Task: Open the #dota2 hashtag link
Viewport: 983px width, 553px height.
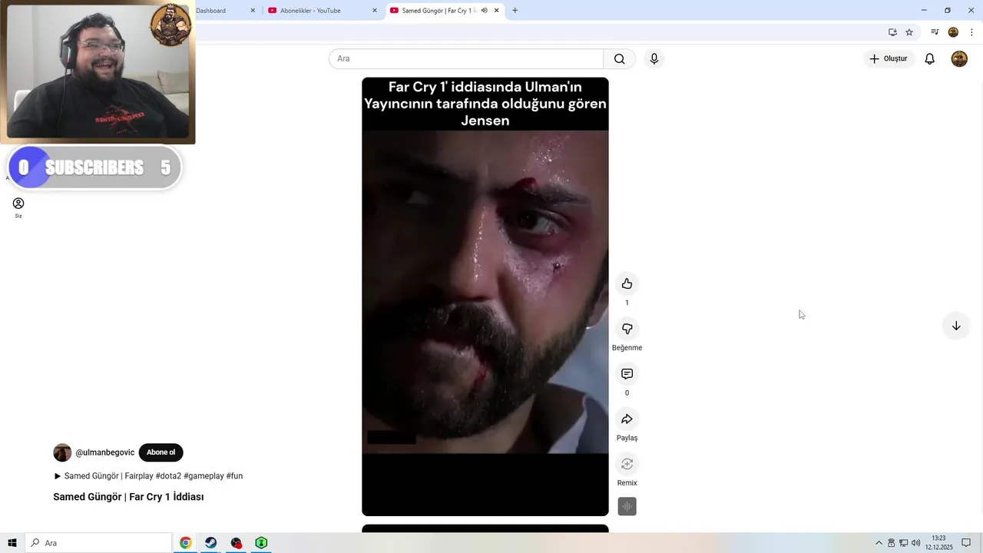Action: pyautogui.click(x=168, y=476)
